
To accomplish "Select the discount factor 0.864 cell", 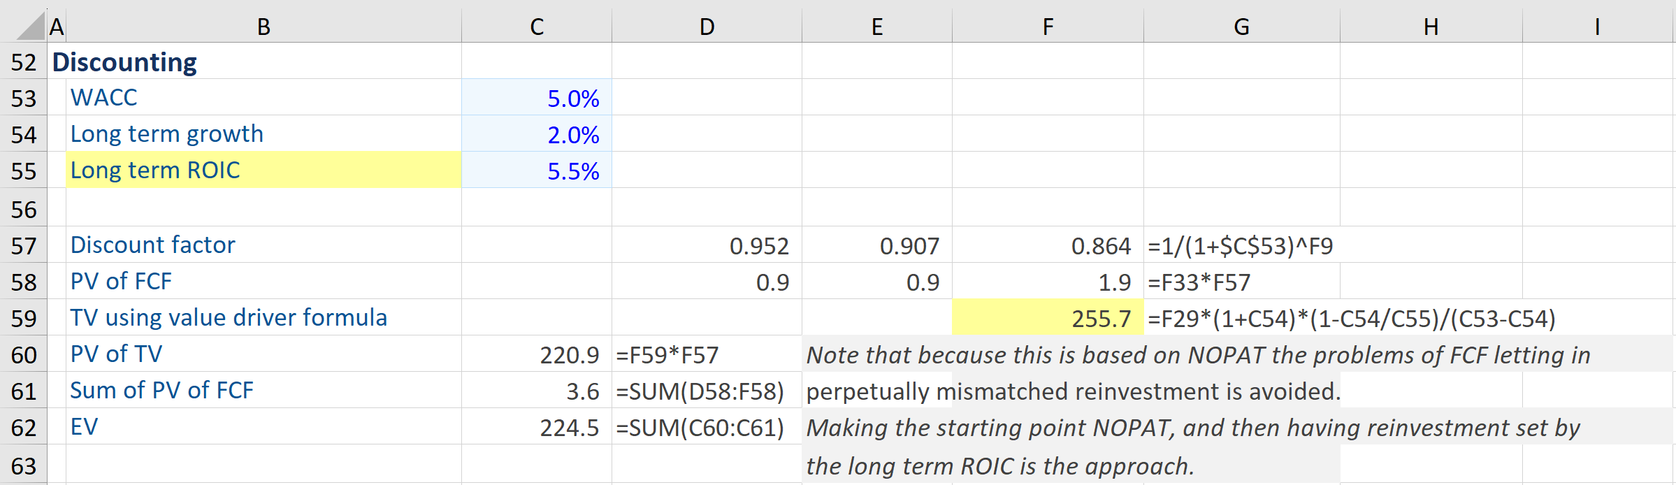I will (x=1047, y=245).
